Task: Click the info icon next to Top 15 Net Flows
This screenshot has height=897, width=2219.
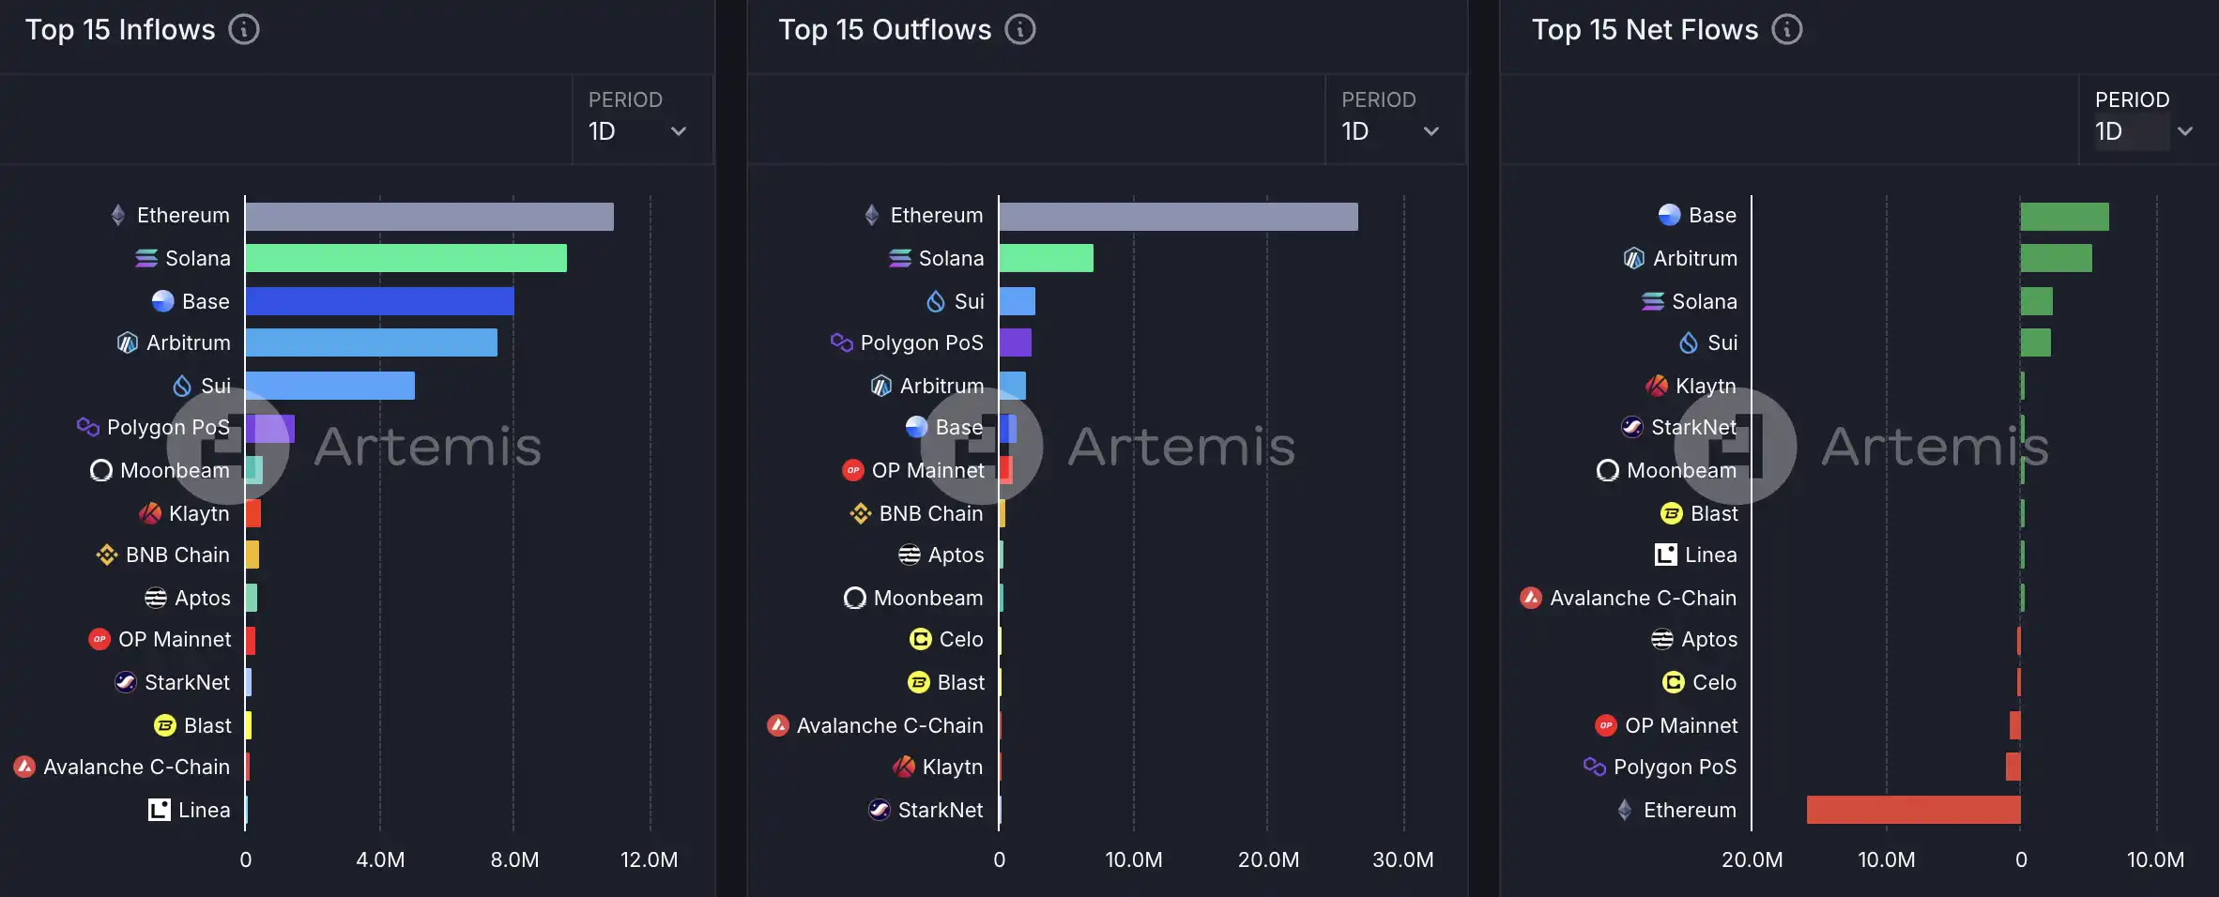Action: point(1787,30)
